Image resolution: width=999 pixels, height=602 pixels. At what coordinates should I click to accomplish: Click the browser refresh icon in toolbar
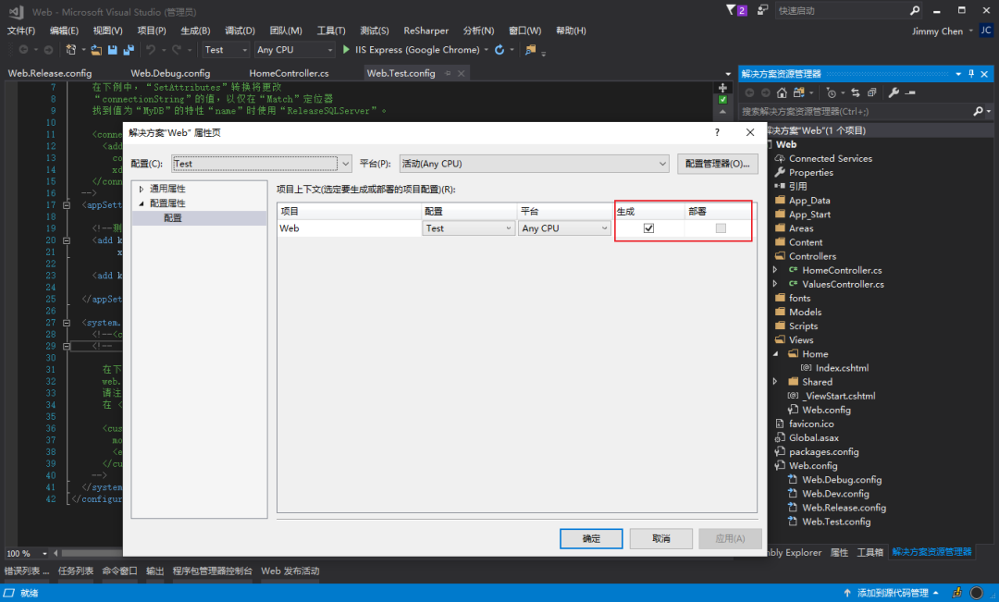[499, 50]
